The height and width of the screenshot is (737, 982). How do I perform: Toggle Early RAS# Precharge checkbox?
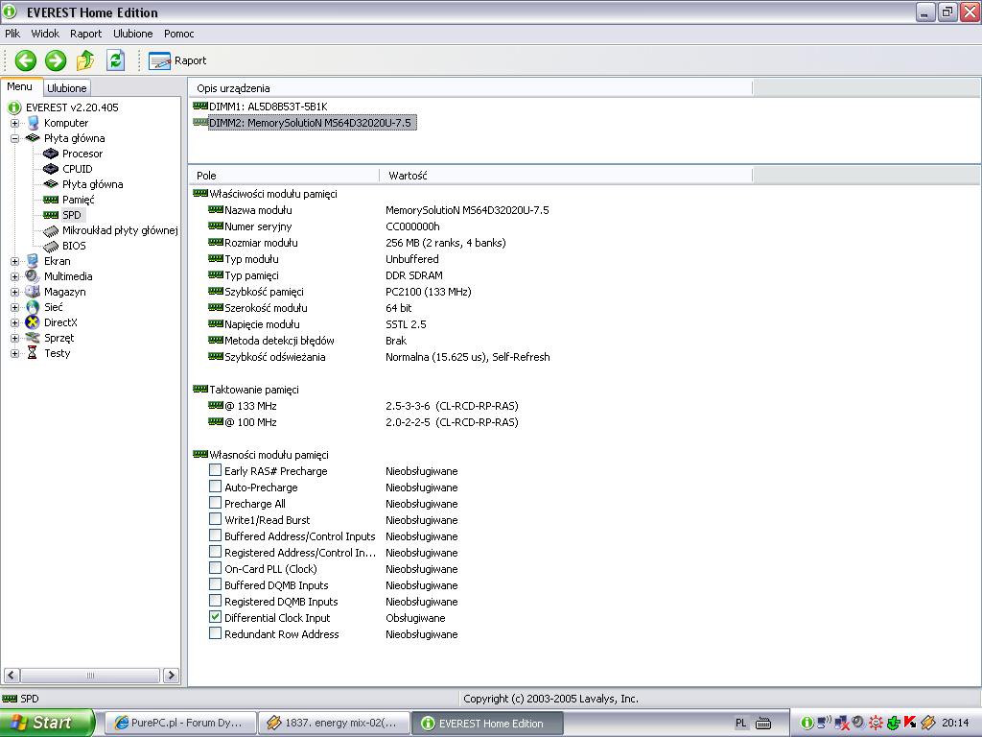(215, 470)
